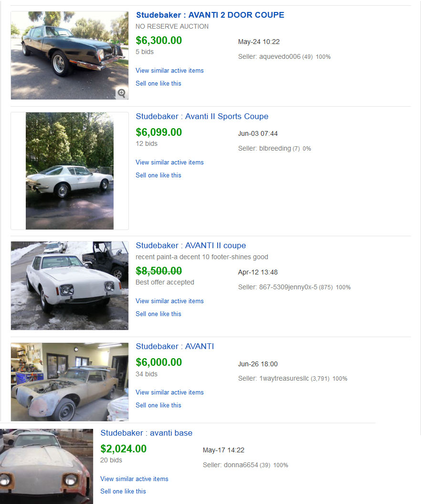Image resolution: width=421 pixels, height=504 pixels.
Task: Click 'Sell one like this' under $6,099.00 listing
Action: (158, 175)
